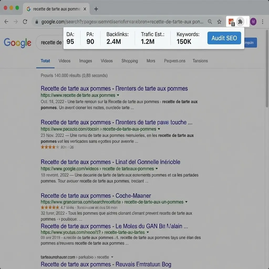This screenshot has width=269, height=269.
Task: Reload the page with the refresh icon
Action: pyautogui.click(x=25, y=22)
